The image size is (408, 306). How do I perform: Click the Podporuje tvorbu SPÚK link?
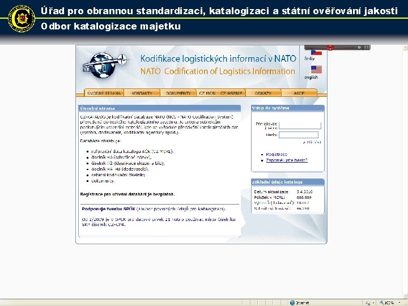click(x=108, y=209)
